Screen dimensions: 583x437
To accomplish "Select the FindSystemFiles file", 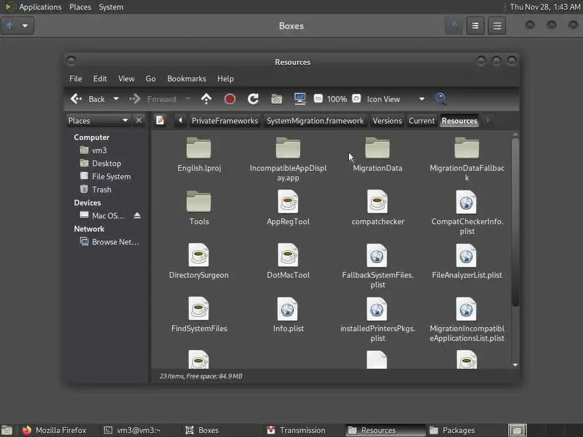I will click(x=199, y=315).
